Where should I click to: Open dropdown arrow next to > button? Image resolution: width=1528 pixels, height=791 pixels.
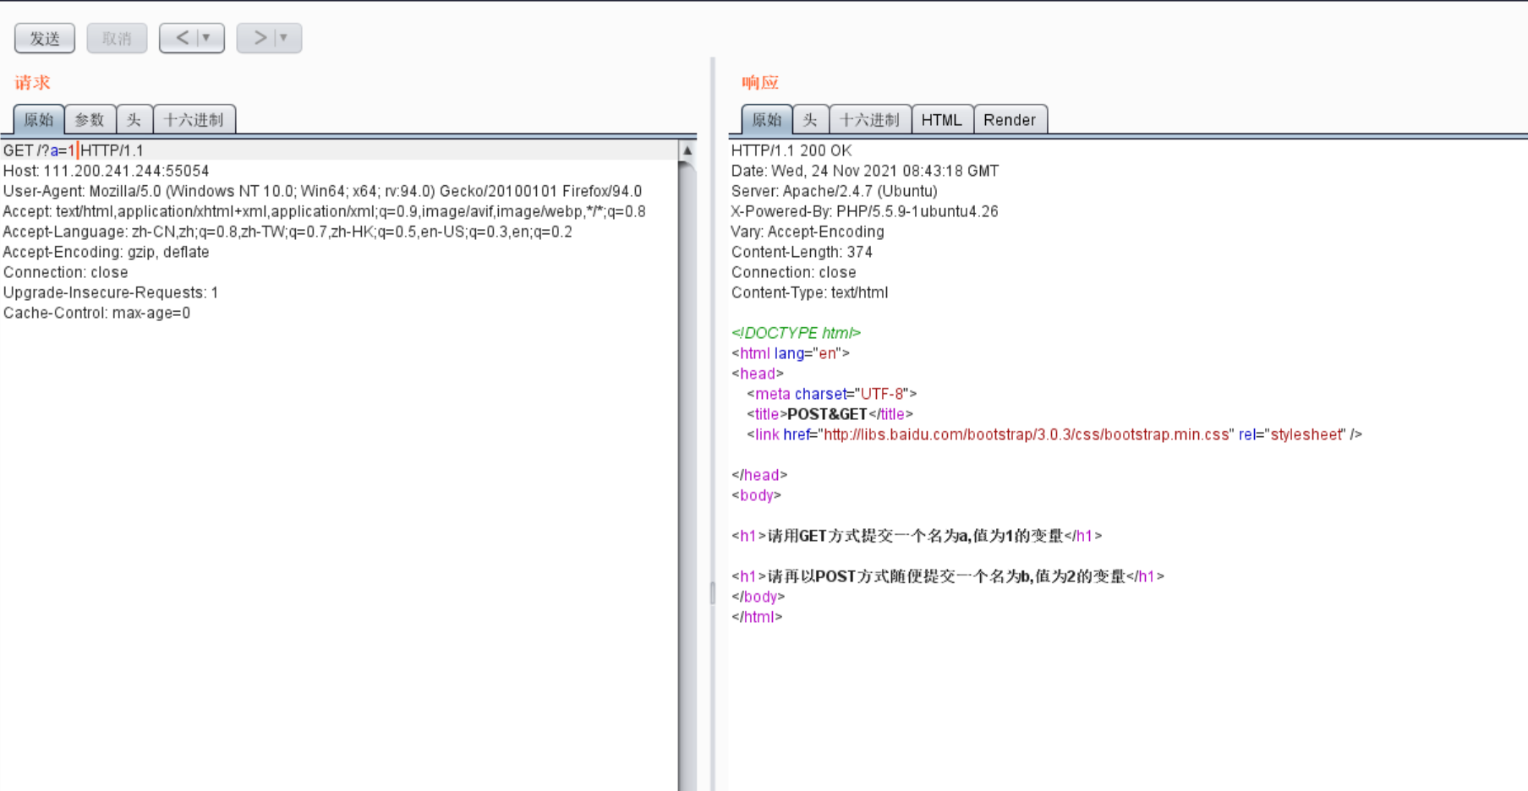(x=282, y=37)
